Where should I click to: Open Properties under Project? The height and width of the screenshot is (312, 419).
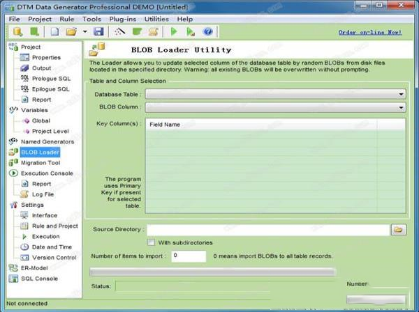click(46, 58)
